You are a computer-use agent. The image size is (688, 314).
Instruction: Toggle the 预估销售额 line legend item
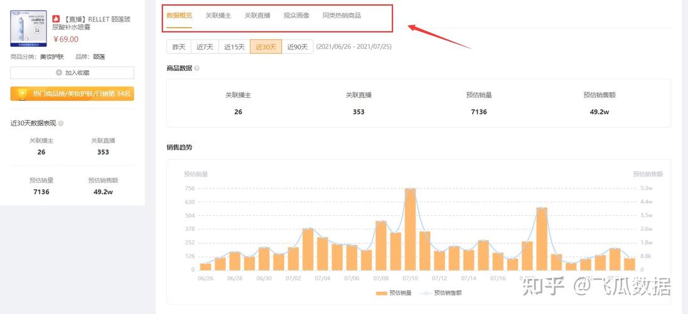pos(441,293)
